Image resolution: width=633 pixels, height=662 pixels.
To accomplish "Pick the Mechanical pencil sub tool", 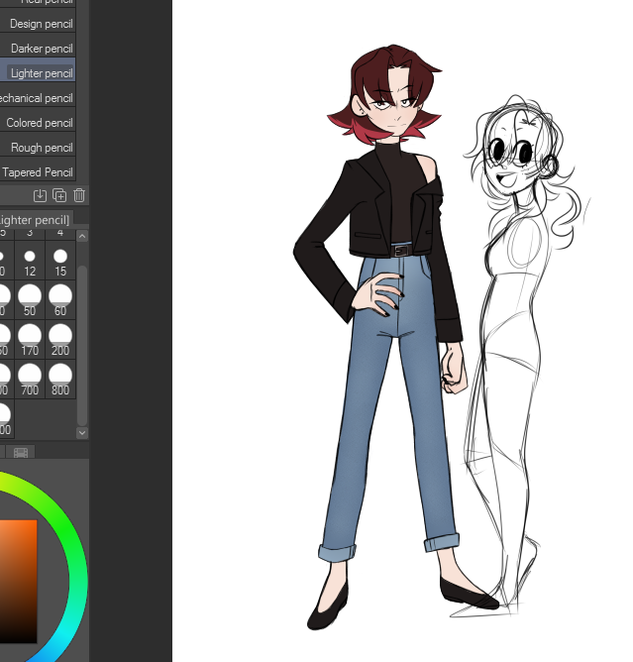I will (38, 98).
